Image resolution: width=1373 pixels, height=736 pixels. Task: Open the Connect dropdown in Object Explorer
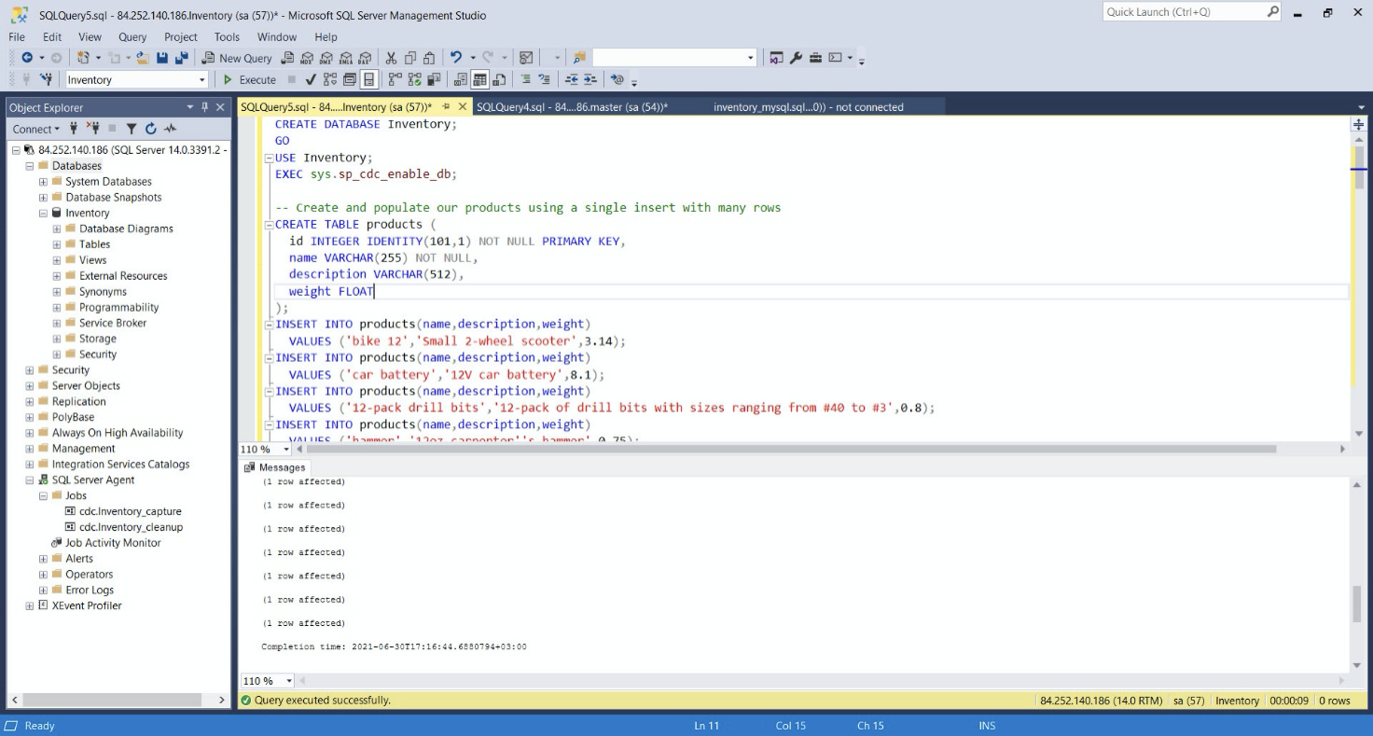(x=36, y=129)
